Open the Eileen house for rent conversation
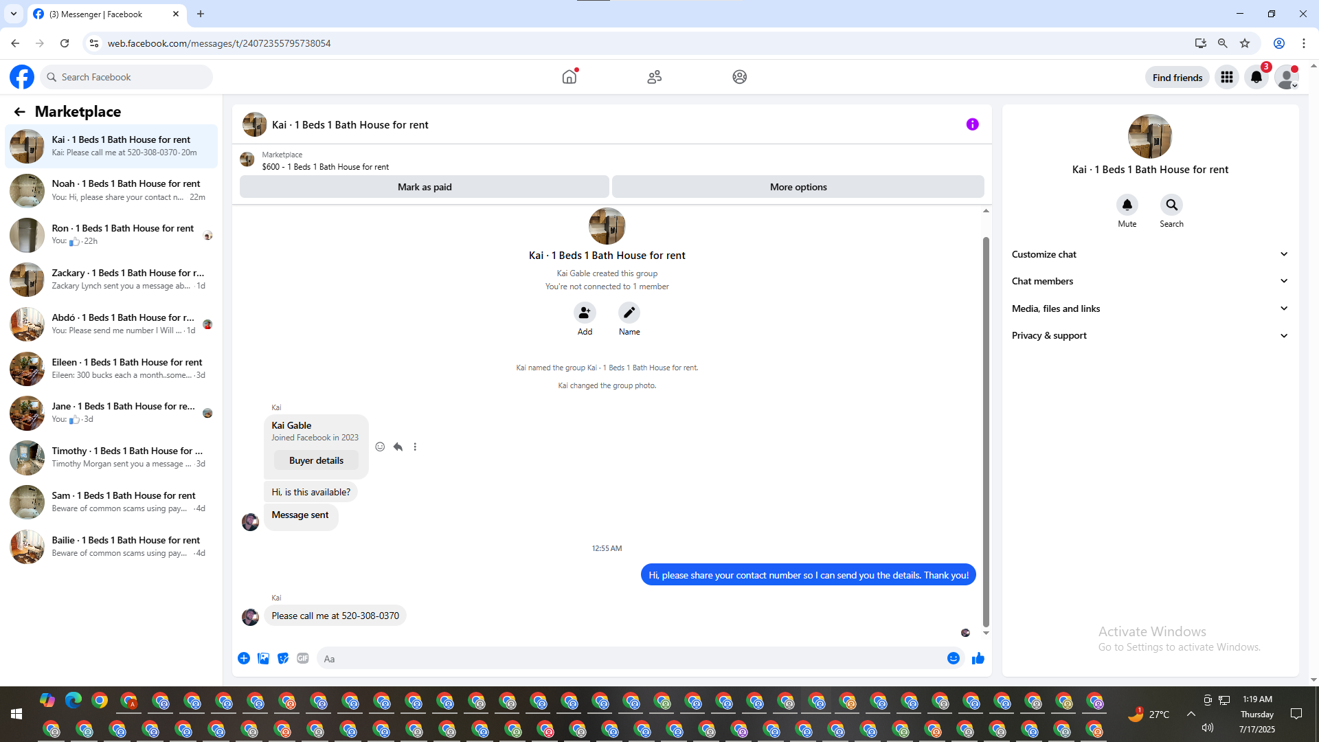 pyautogui.click(x=111, y=369)
